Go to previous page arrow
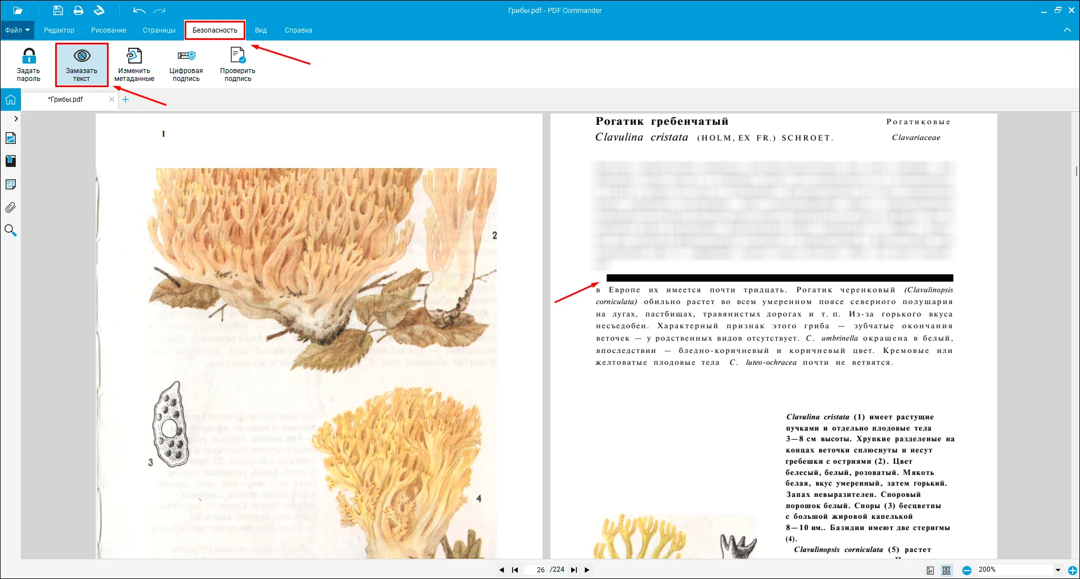The image size is (1080, 579). pos(501,570)
